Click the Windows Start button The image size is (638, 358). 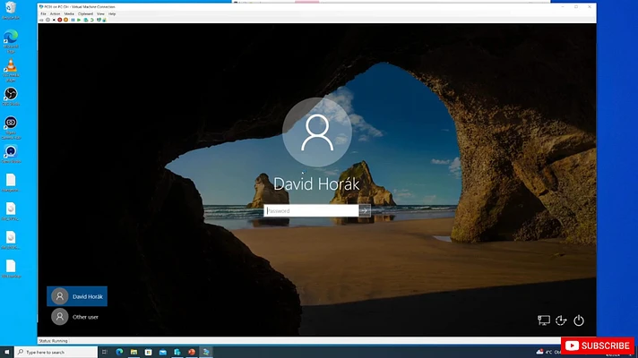tap(7, 352)
